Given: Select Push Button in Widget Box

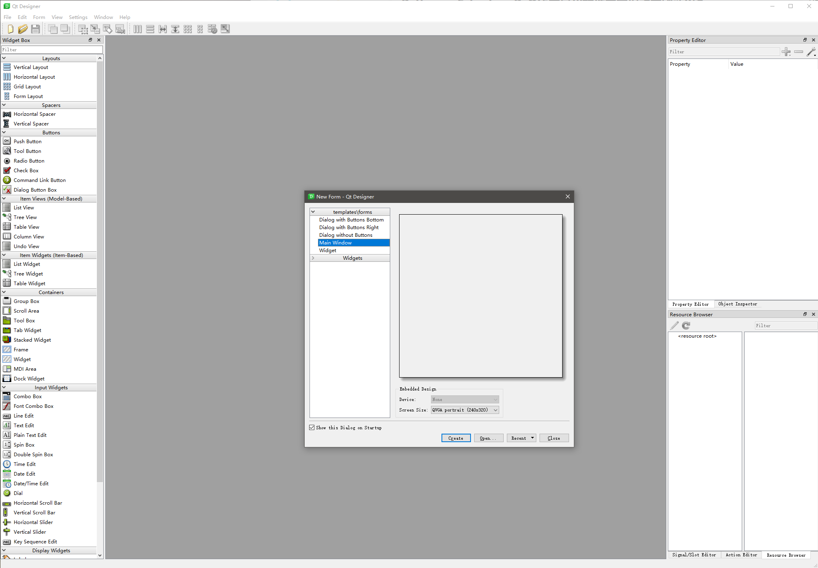Looking at the screenshot, I should (27, 142).
